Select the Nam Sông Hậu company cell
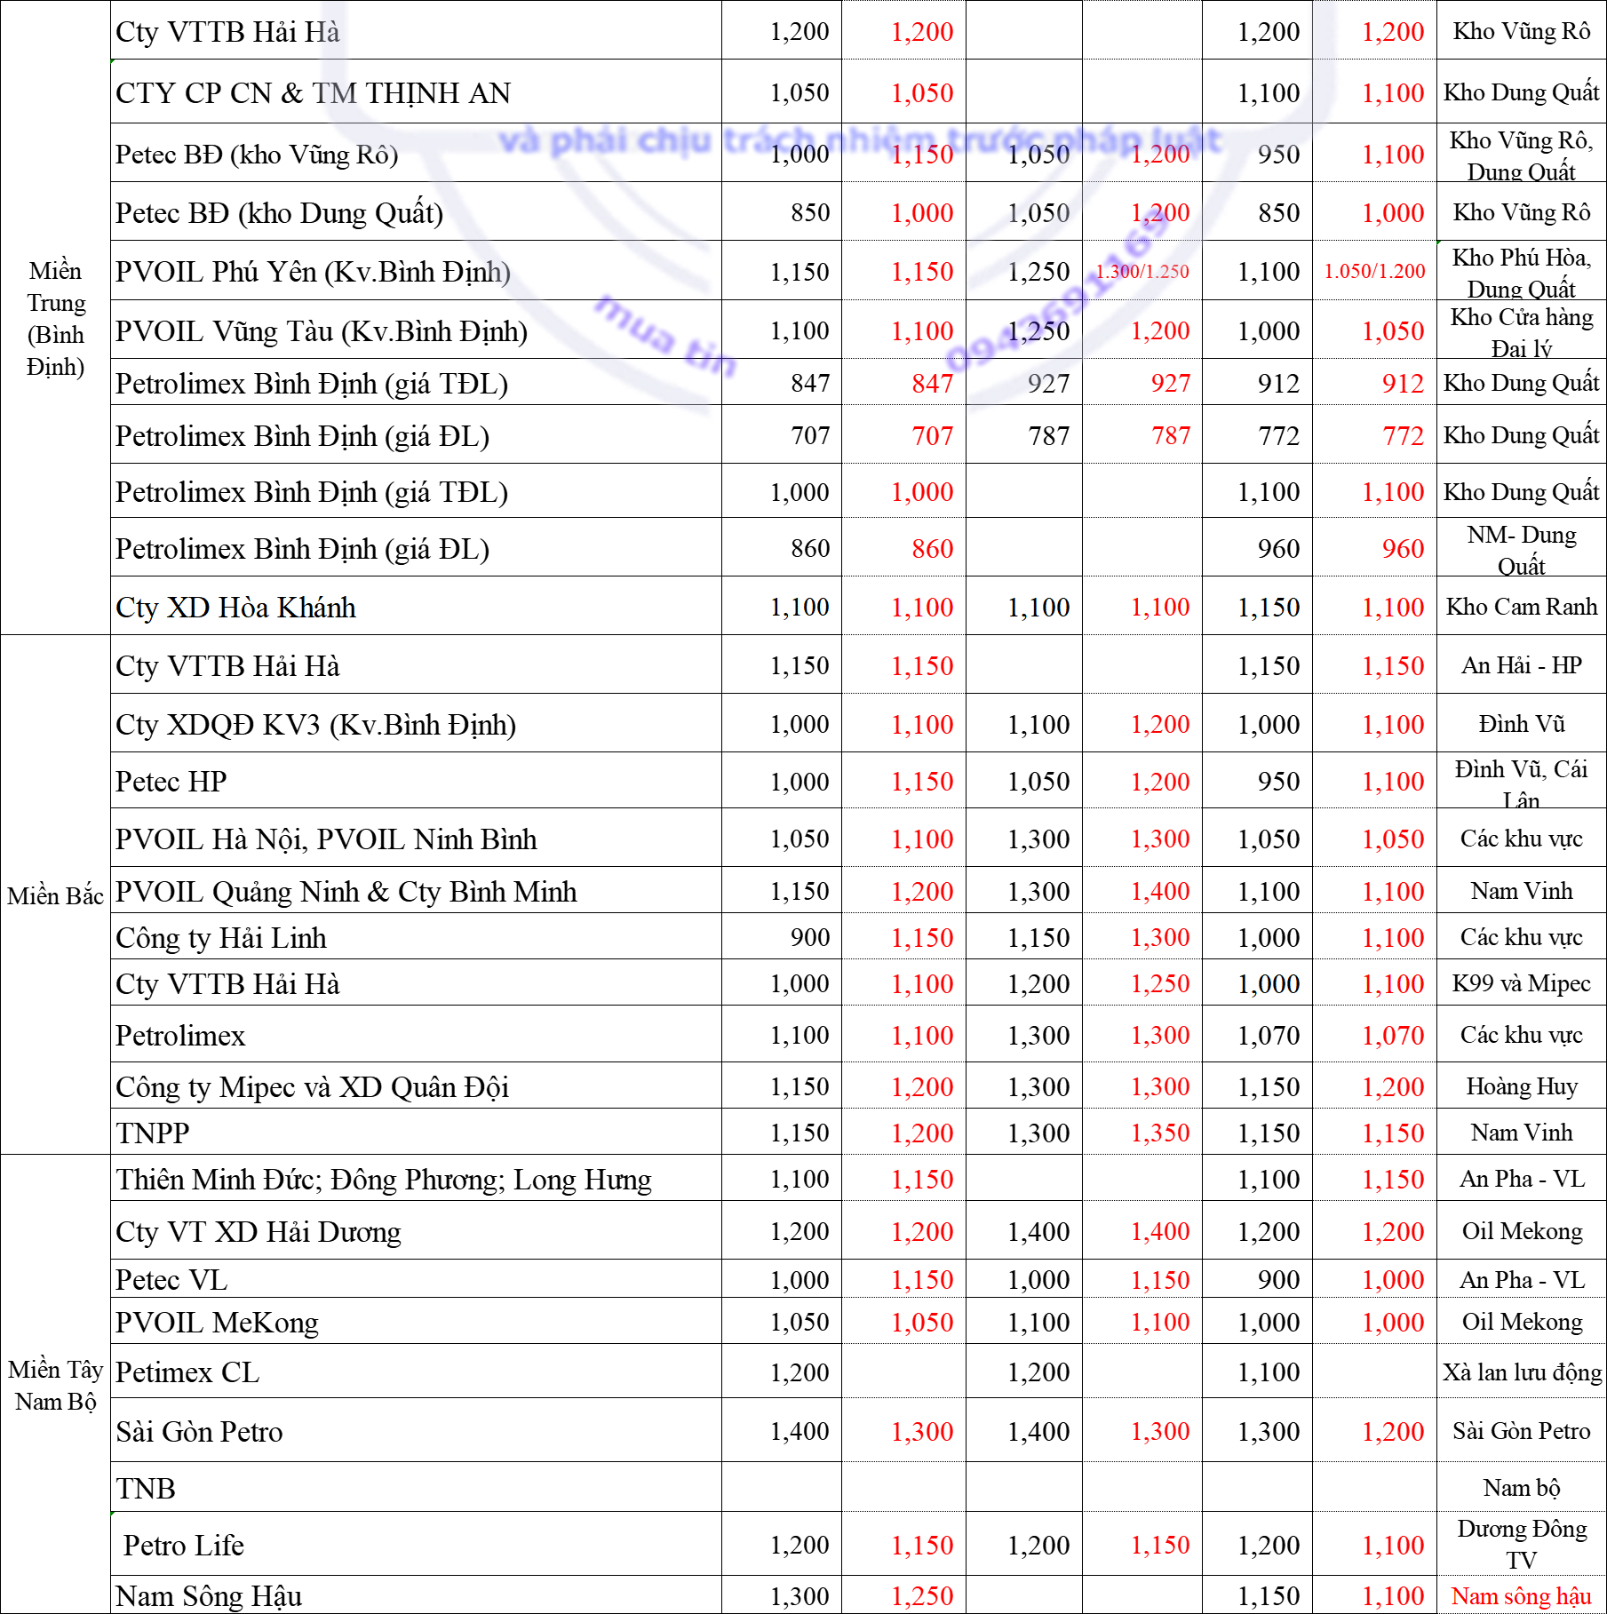1607x1614 pixels. (416, 1595)
